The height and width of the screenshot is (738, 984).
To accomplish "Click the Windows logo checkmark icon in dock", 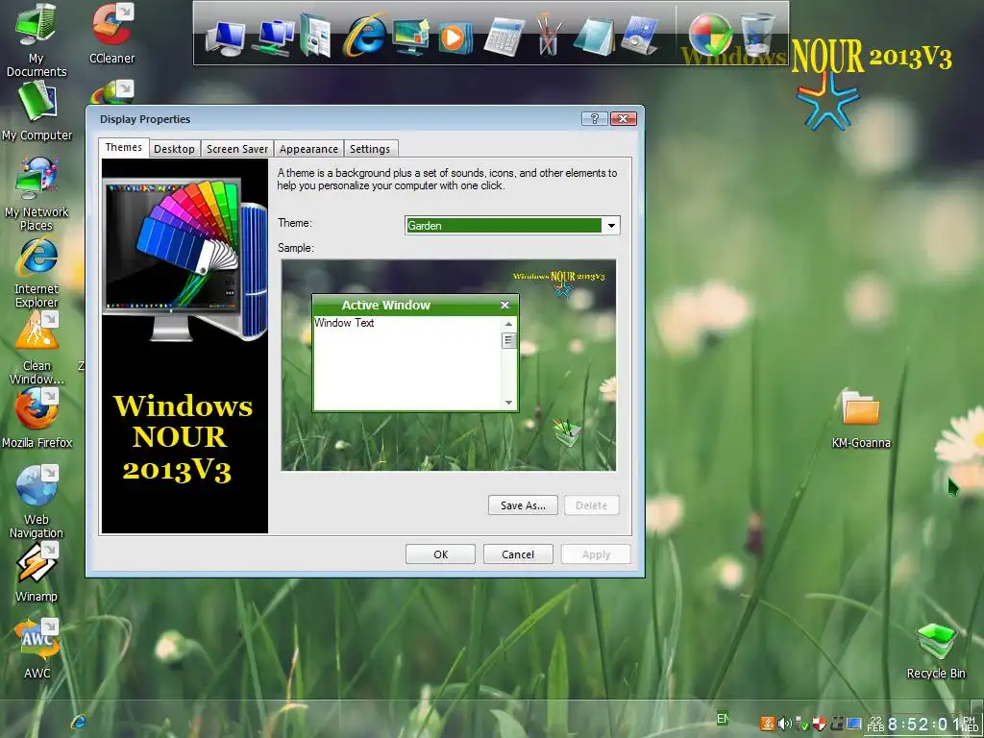I will (710, 35).
